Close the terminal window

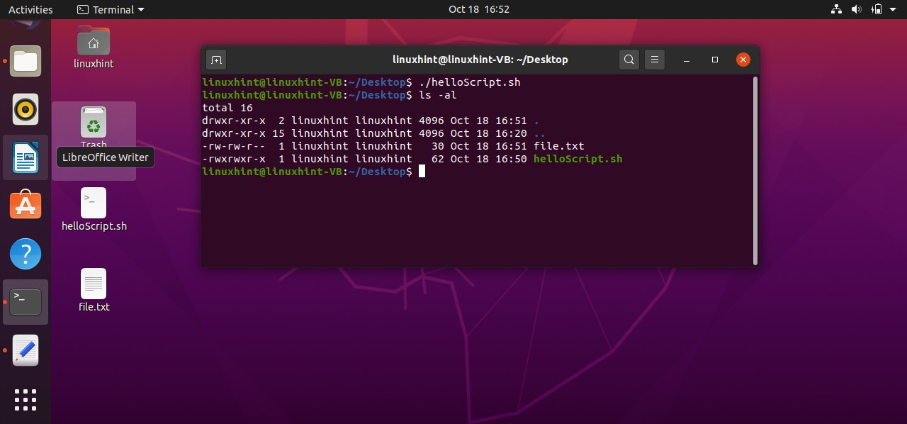coord(743,60)
